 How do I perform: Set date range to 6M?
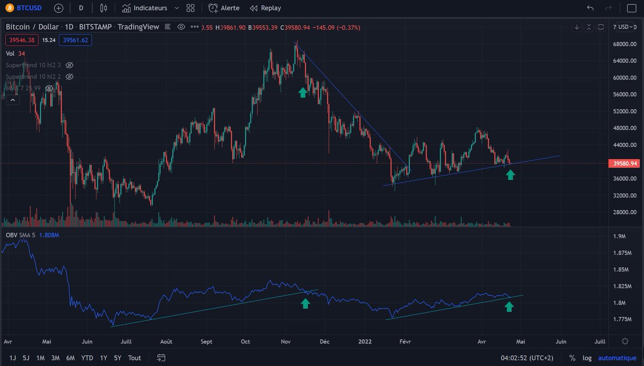pos(70,357)
